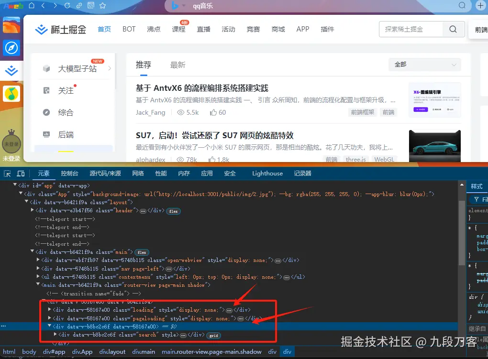Open the 全部 filter dropdown
The width and height of the screenshot is (488, 359).
click(425, 65)
